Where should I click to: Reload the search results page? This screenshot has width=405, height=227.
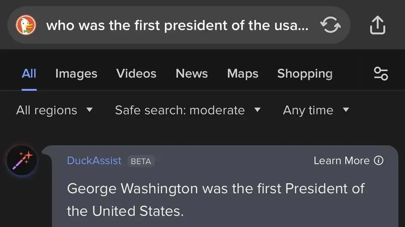pos(331,25)
